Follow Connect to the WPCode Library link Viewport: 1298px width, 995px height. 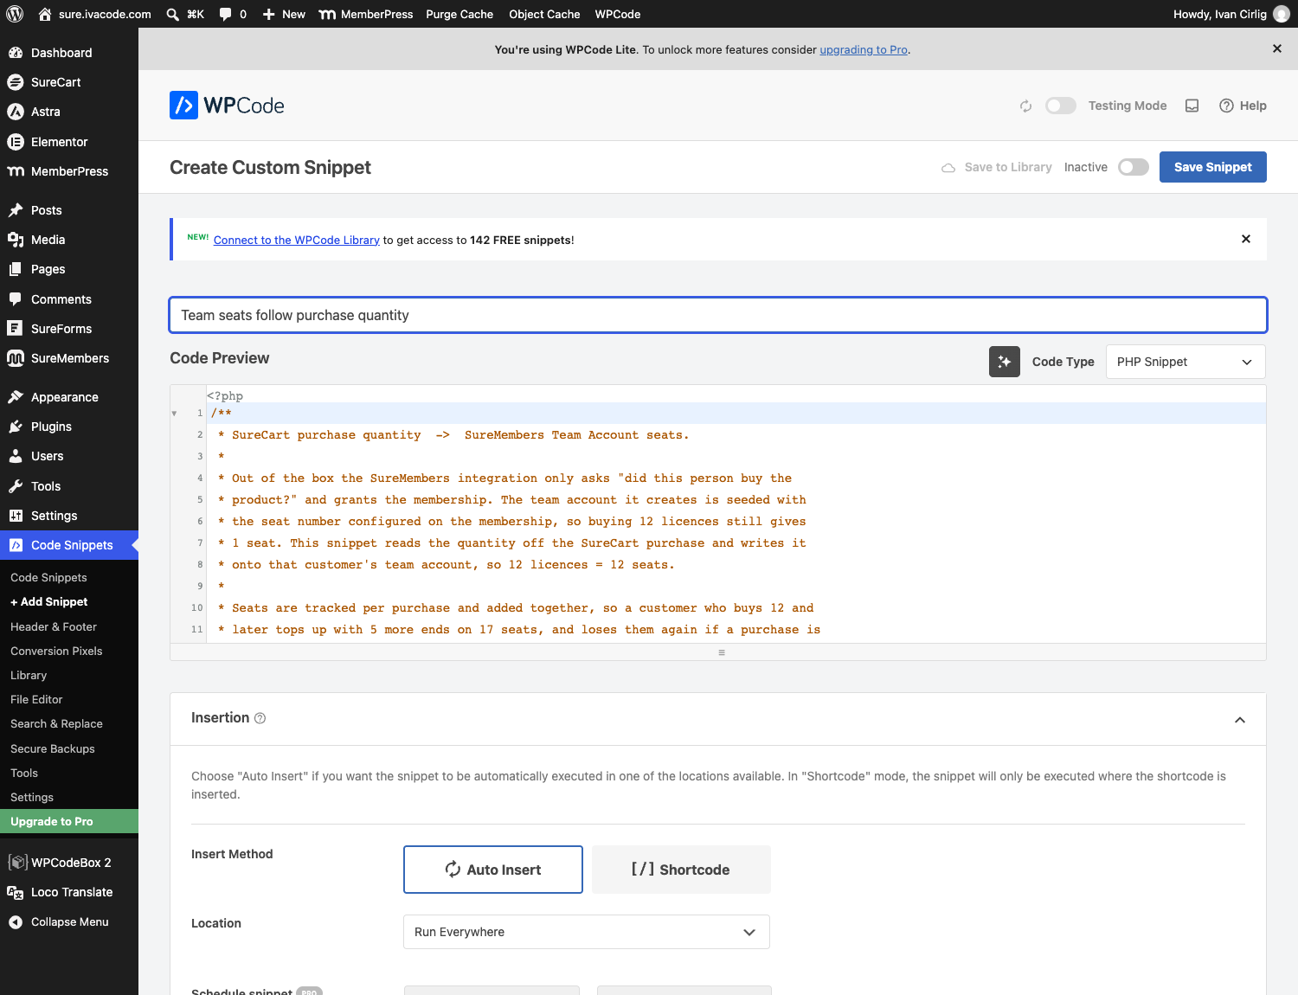coord(297,240)
